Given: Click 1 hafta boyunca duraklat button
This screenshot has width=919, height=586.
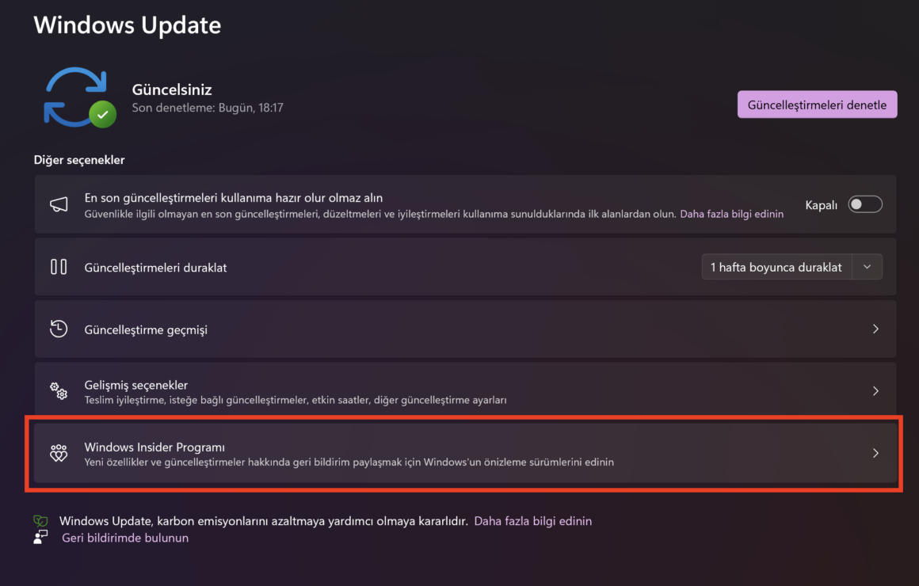Looking at the screenshot, I should [x=776, y=267].
